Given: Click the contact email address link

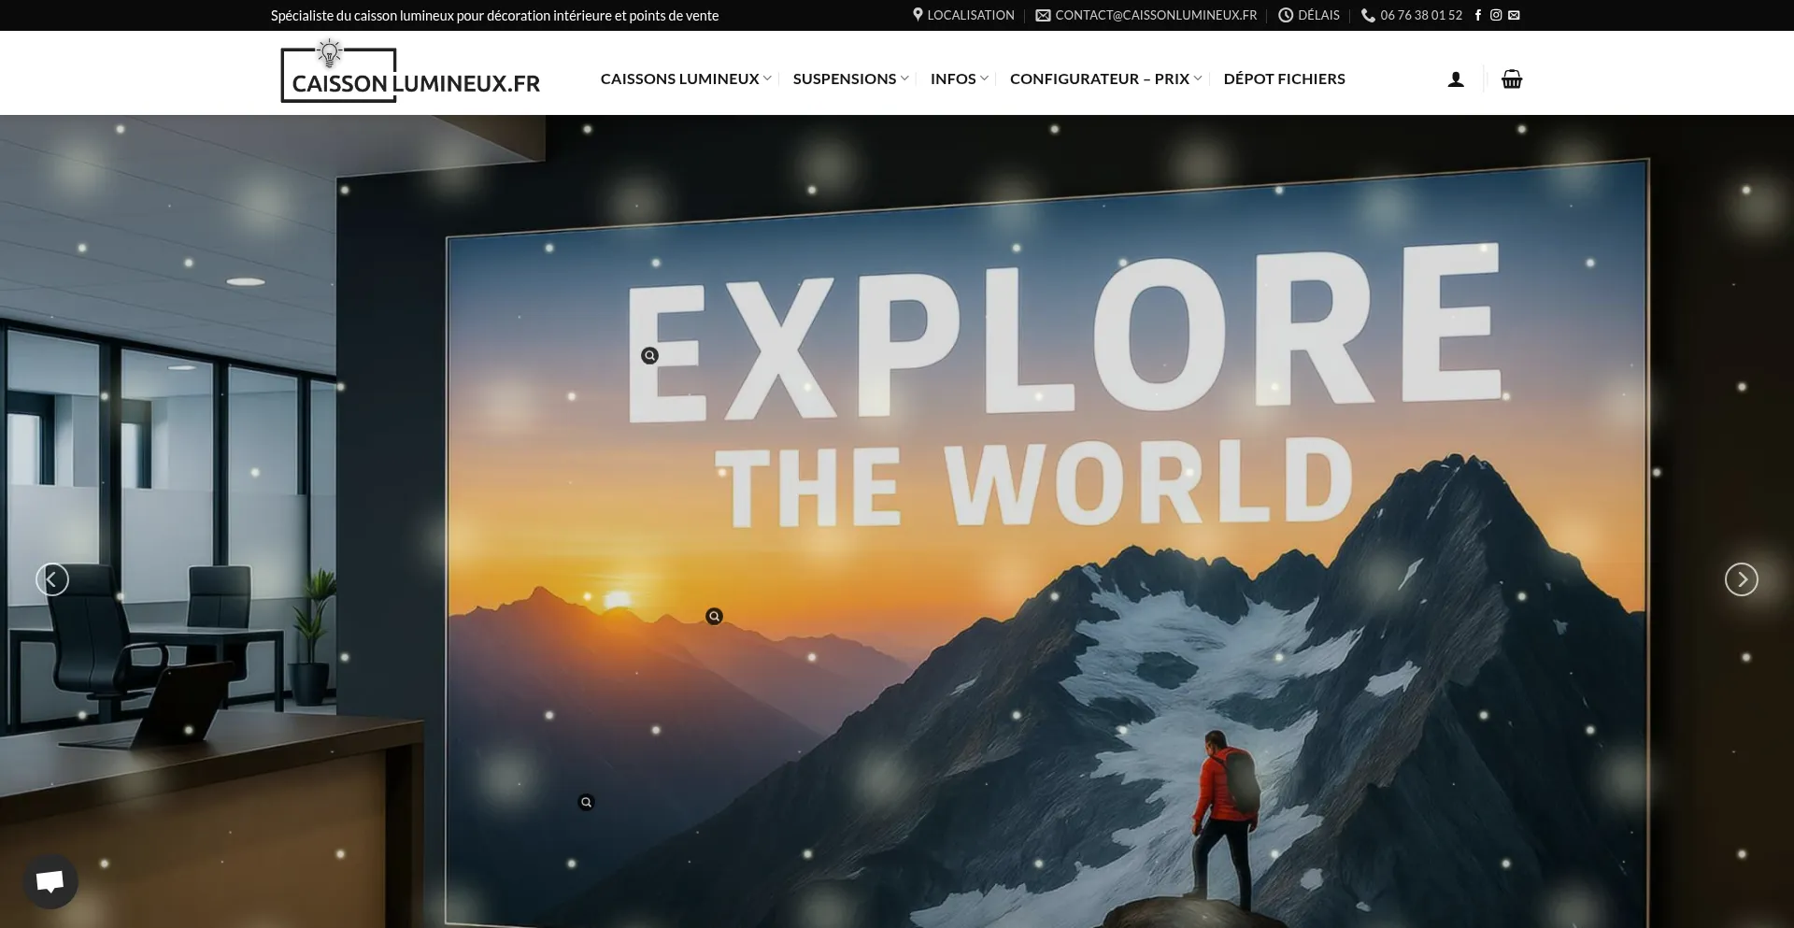Looking at the screenshot, I should click(1146, 15).
